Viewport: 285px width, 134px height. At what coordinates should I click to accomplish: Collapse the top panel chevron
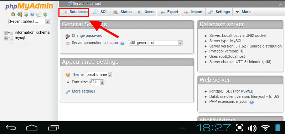281,4
